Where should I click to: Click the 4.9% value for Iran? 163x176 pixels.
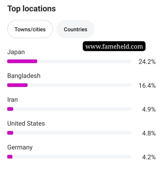pos(149,109)
